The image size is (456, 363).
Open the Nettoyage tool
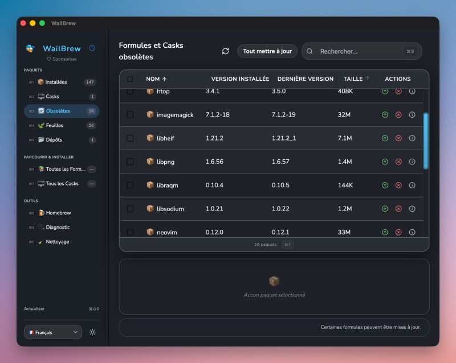[62, 242]
